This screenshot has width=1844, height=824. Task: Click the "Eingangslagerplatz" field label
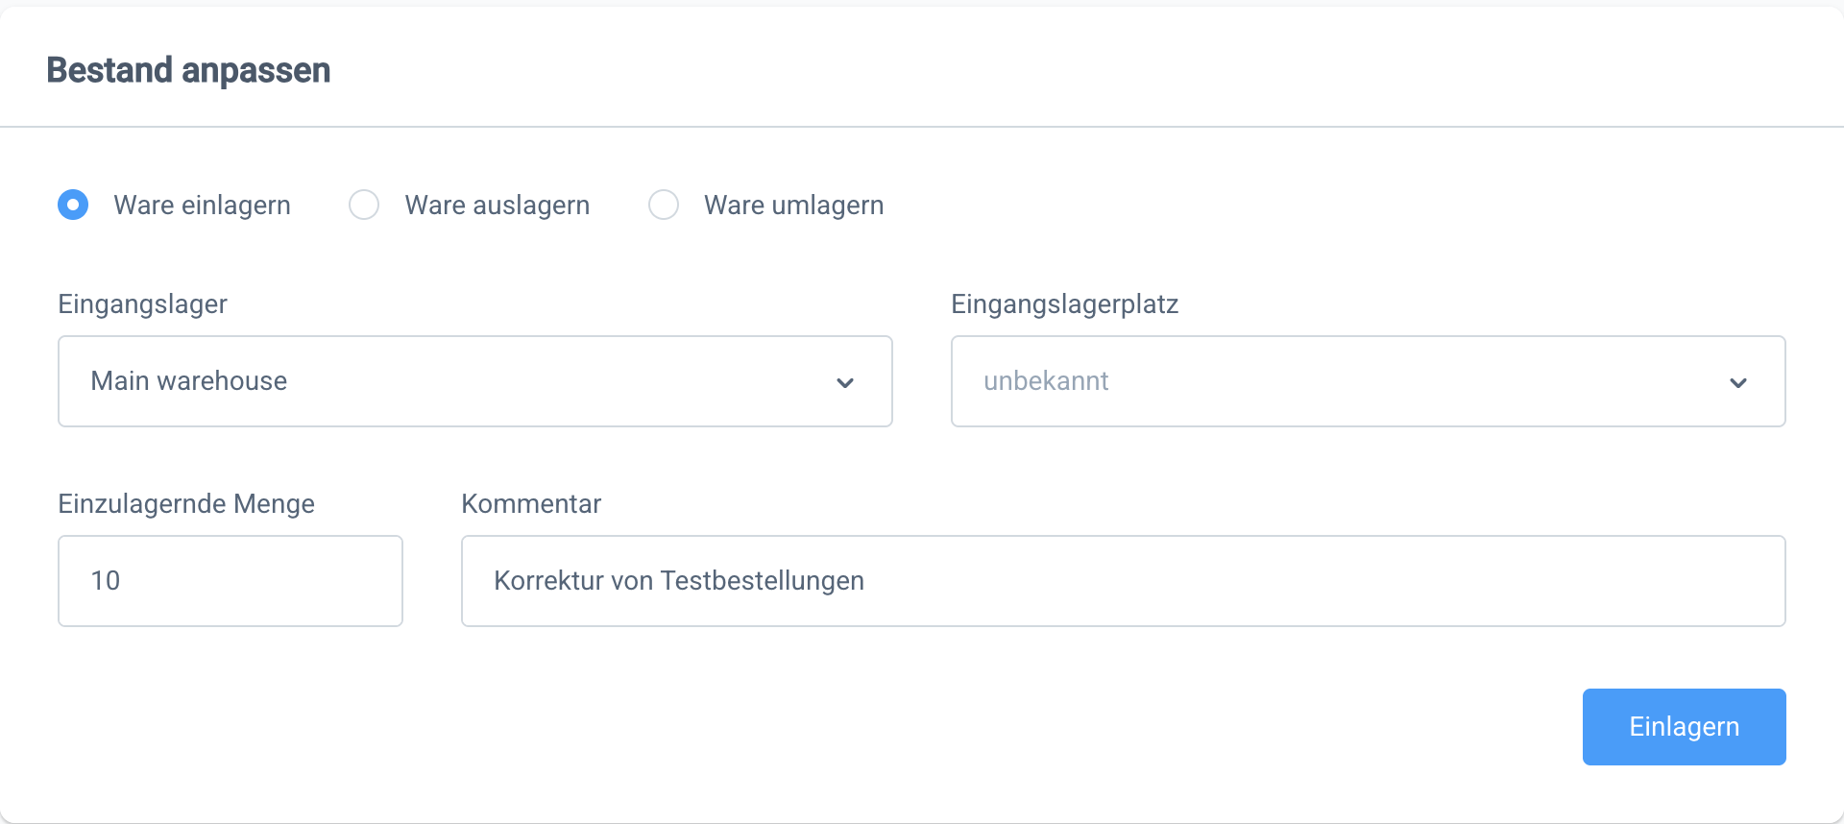click(x=1064, y=304)
